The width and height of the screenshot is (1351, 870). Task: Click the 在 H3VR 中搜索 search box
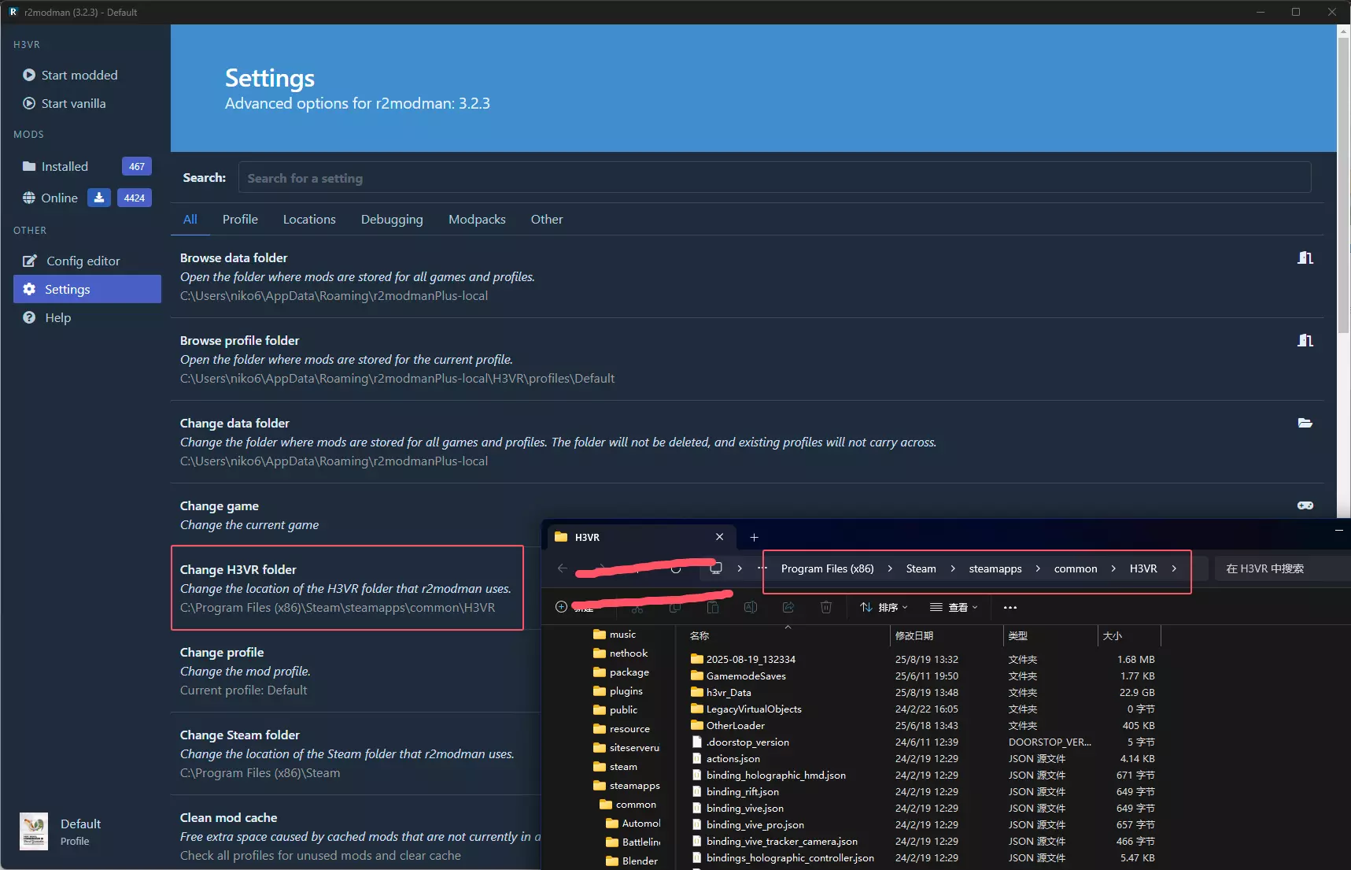click(1283, 568)
